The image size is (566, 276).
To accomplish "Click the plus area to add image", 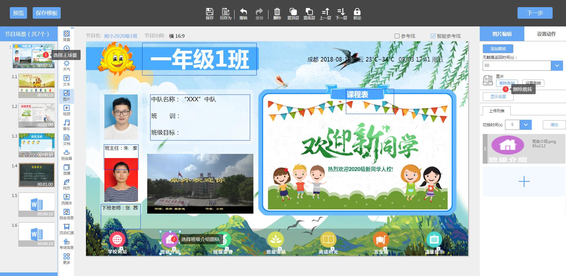I will pos(524,181).
